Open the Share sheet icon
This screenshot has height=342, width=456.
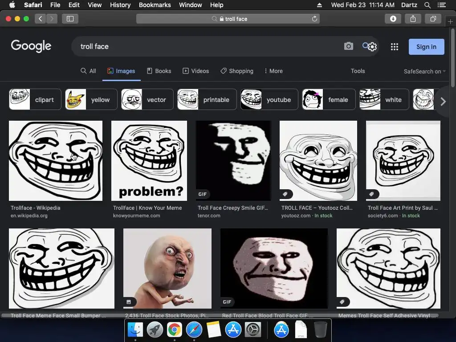click(x=413, y=19)
